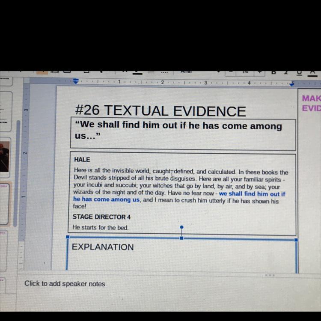Click the title "#26 TEXTUAL EVIDENCE"
The image size is (321, 321).
click(160, 110)
